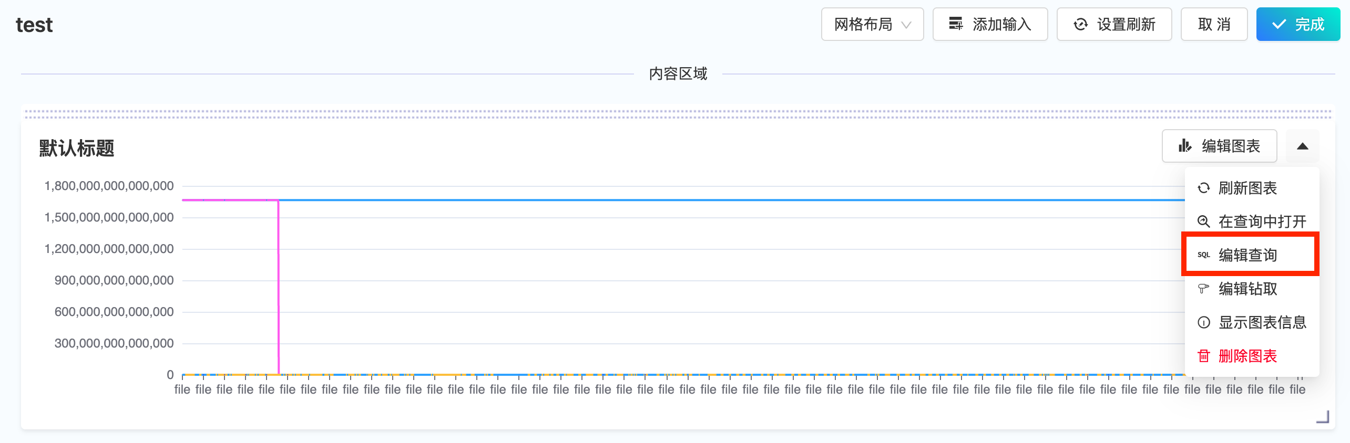This screenshot has height=443, width=1350.
Task: Click the 添加输入 button
Action: [x=990, y=24]
